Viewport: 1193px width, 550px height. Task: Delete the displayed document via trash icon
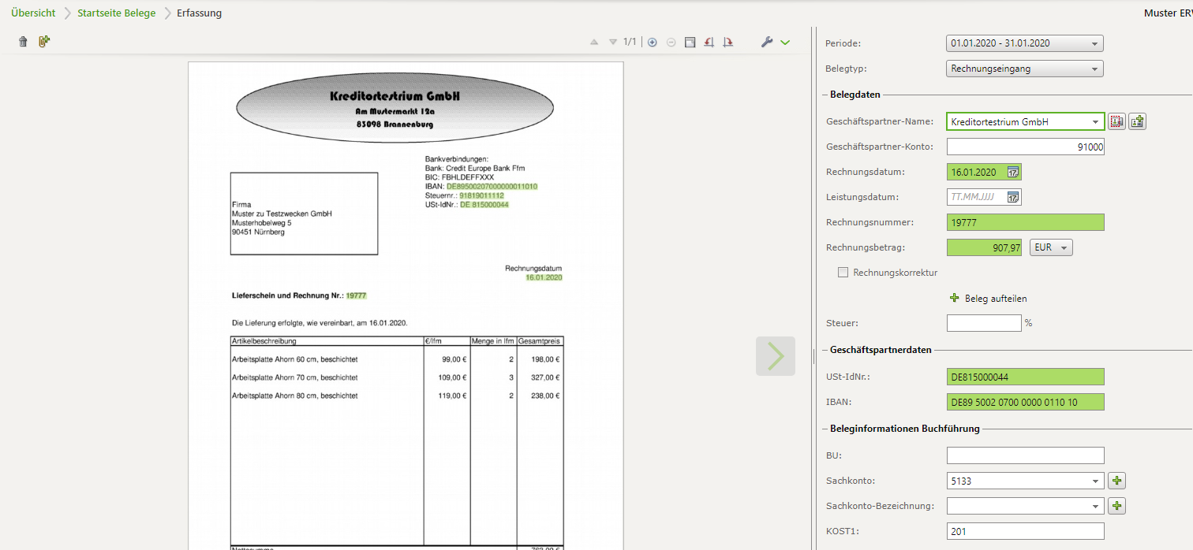tap(23, 41)
